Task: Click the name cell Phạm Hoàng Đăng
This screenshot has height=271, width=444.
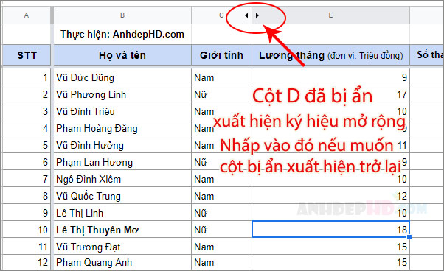Action: (x=122, y=128)
